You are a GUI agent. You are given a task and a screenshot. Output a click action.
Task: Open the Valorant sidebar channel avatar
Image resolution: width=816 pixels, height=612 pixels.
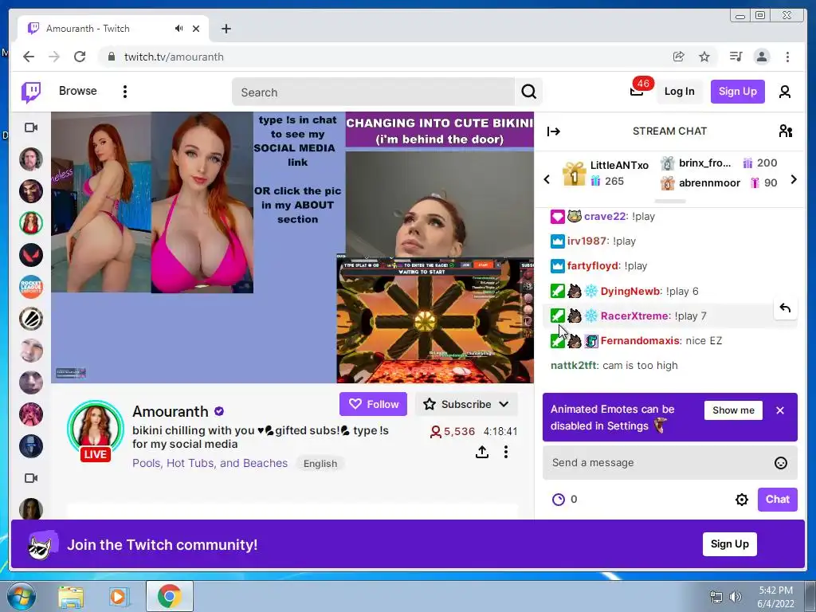click(31, 255)
